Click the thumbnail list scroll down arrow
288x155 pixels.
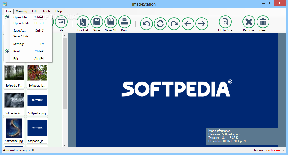pyautogui.click(x=64, y=145)
